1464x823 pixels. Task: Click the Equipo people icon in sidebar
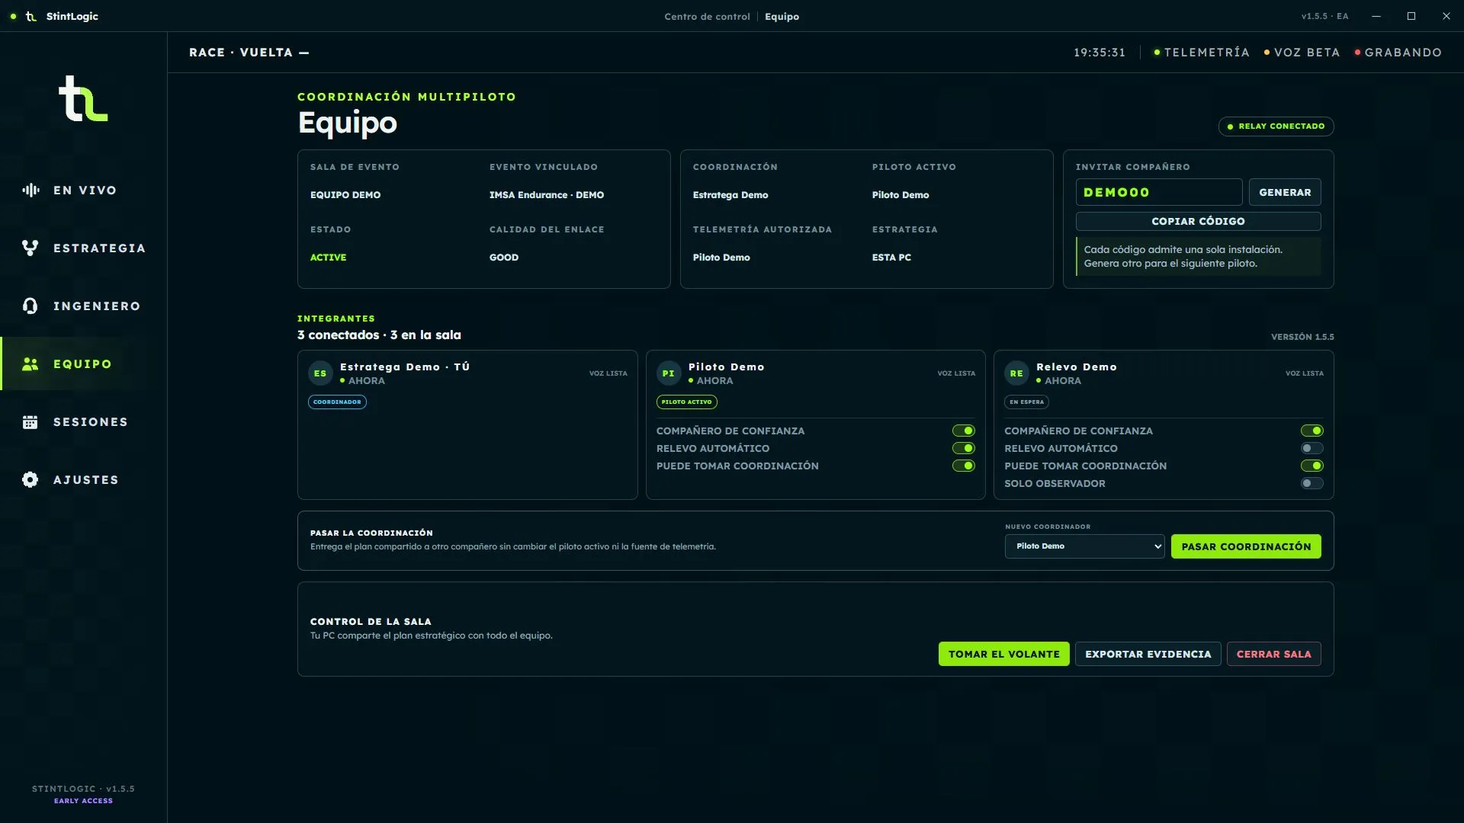tap(30, 364)
